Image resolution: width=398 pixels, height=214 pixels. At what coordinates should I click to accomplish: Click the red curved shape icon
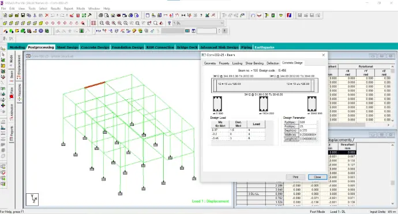[259, 16]
